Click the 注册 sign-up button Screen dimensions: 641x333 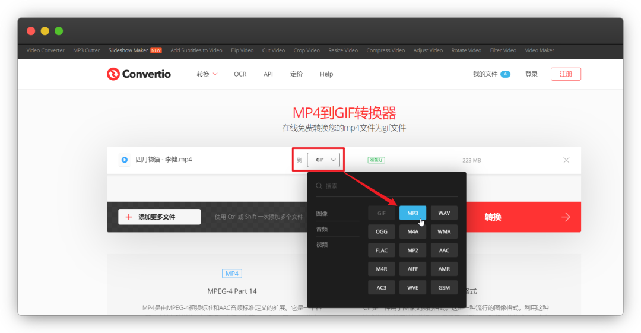tap(566, 74)
